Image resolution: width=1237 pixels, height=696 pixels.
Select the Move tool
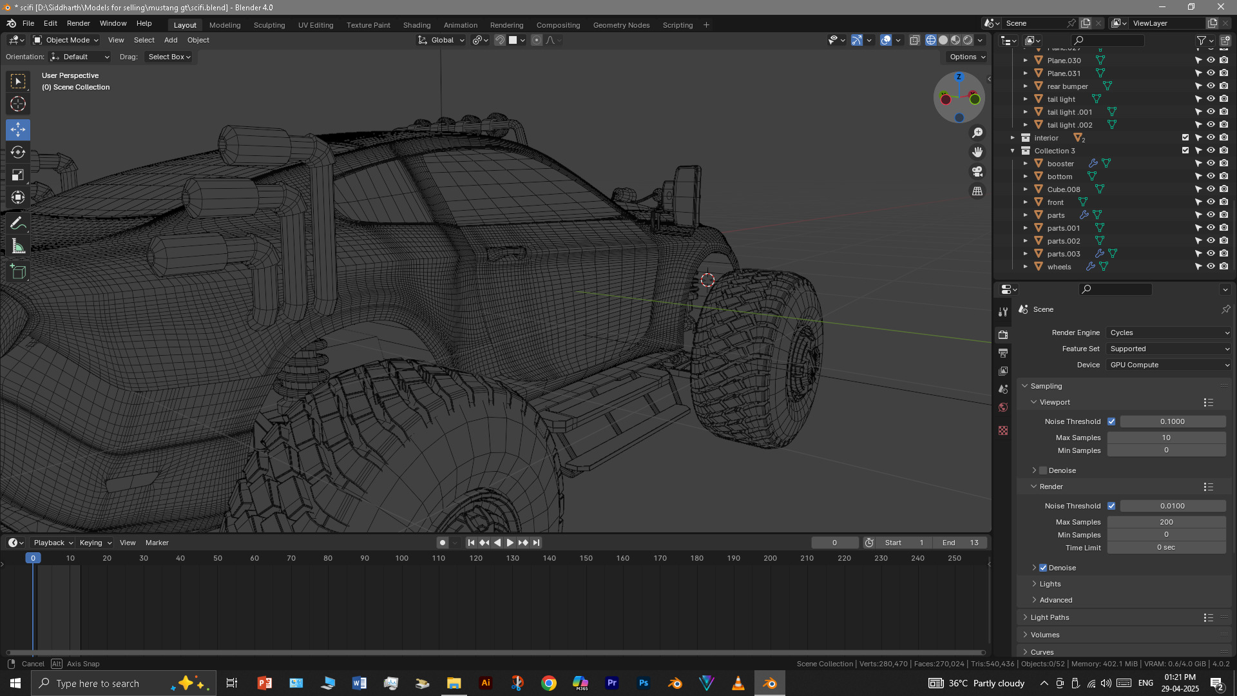18,130
